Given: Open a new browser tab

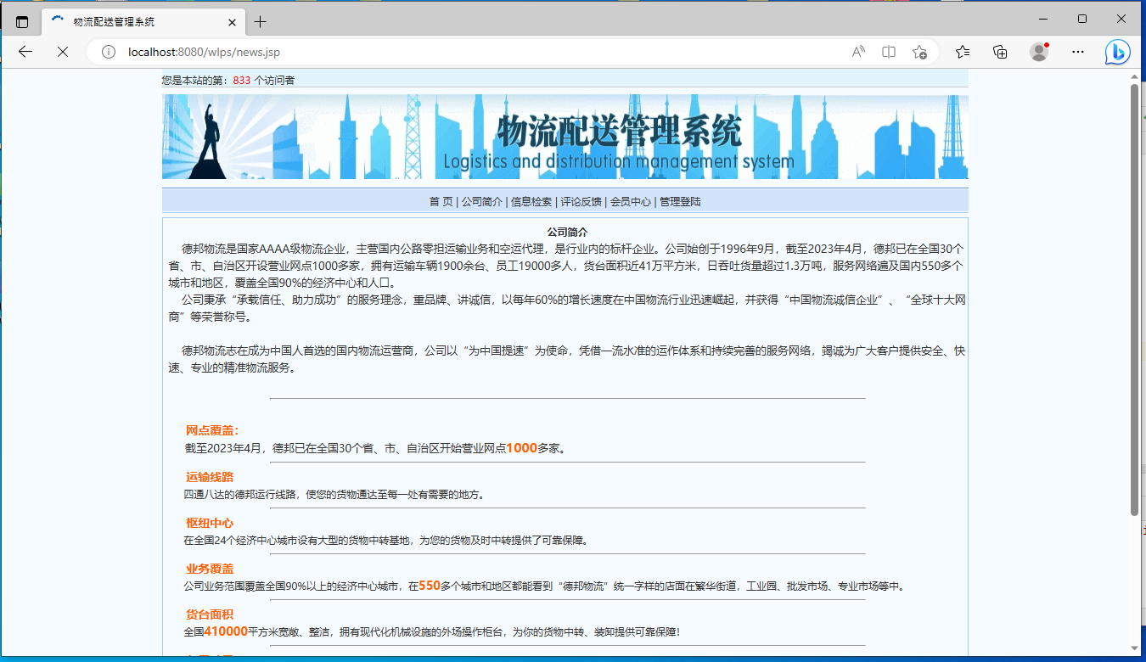Looking at the screenshot, I should (x=260, y=22).
